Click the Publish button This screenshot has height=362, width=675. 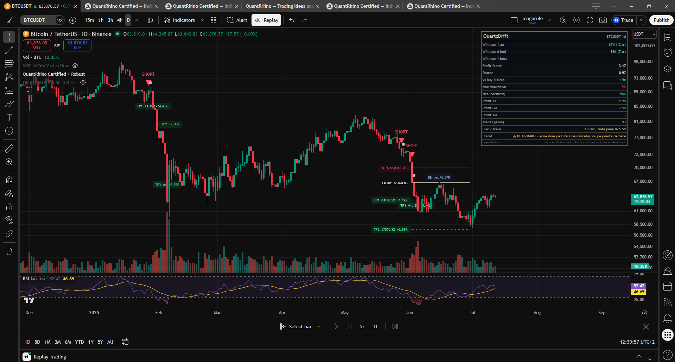(x=661, y=20)
